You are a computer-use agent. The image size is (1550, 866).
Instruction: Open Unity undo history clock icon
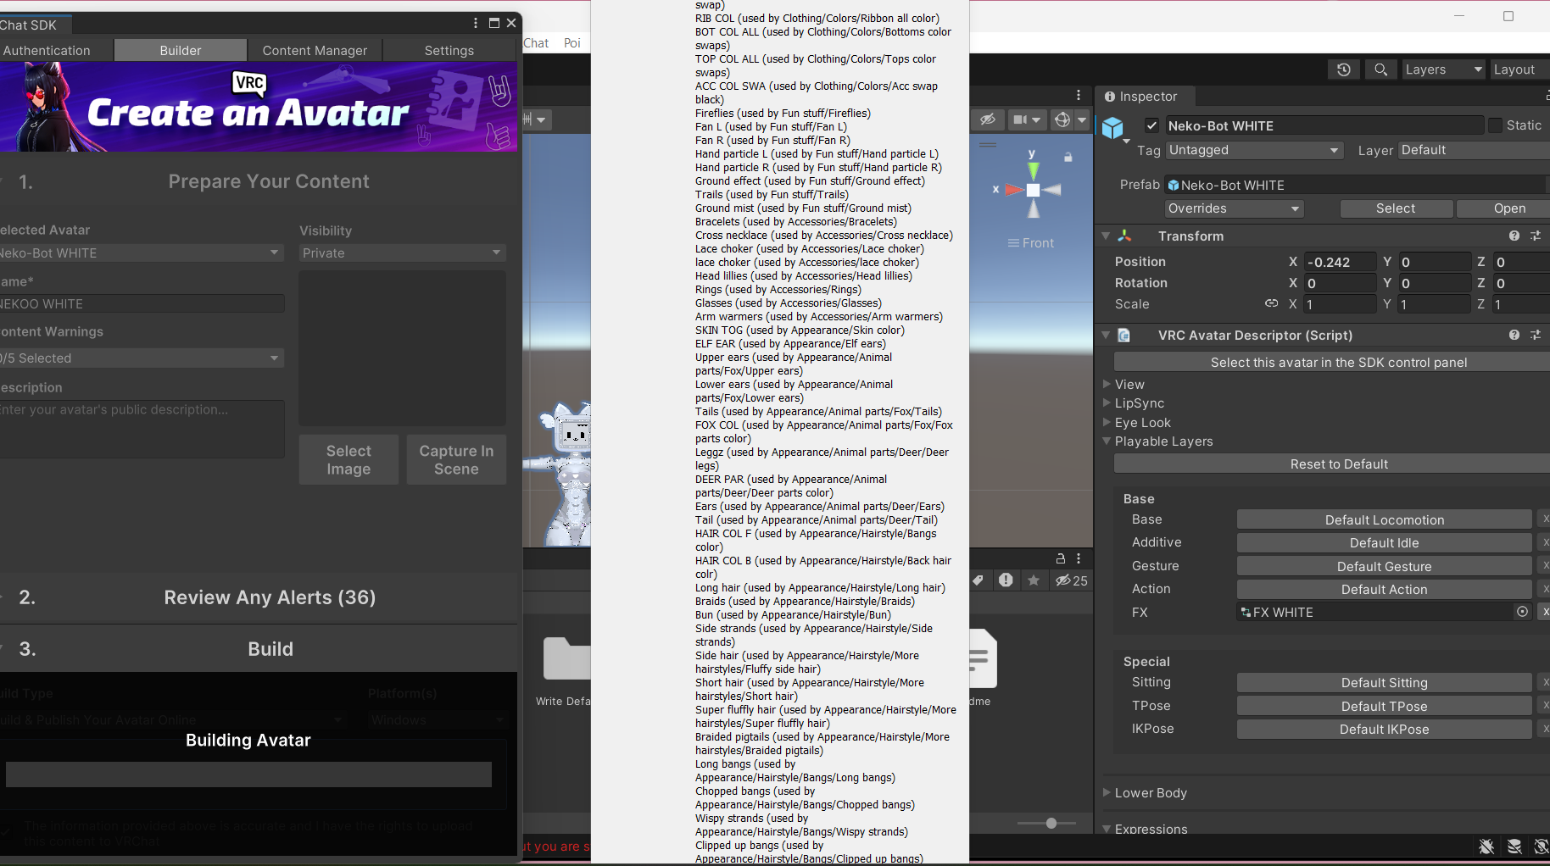(x=1344, y=69)
